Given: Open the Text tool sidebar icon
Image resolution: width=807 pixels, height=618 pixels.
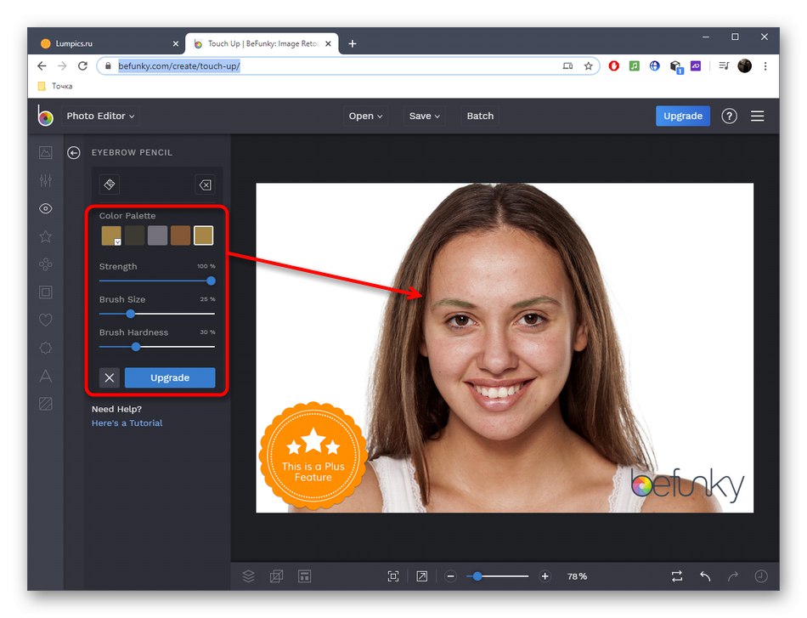Looking at the screenshot, I should click(45, 376).
